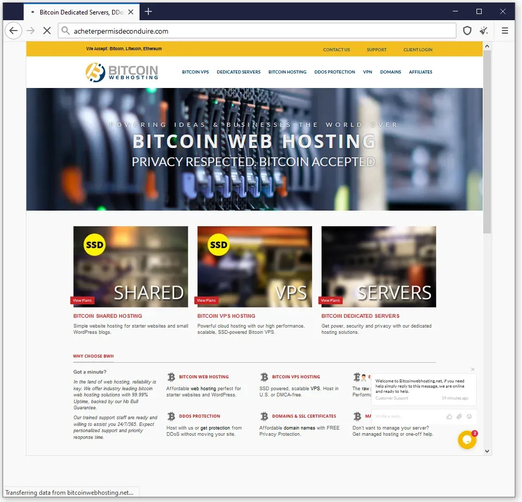This screenshot has height=502, width=522.
Task: Click the Why Choose BWH heading
Action: point(93,357)
